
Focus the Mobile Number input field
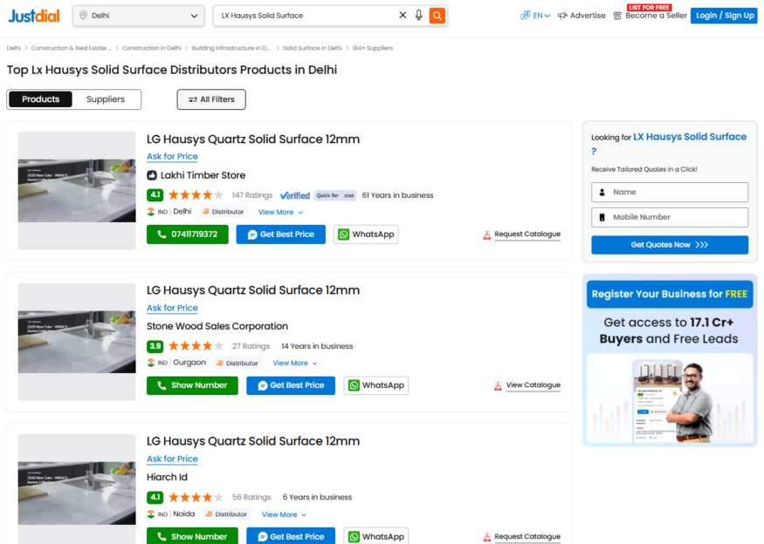click(670, 217)
